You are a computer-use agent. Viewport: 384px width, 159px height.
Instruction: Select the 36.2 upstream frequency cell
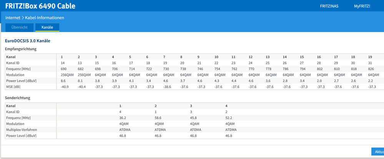(123, 118)
